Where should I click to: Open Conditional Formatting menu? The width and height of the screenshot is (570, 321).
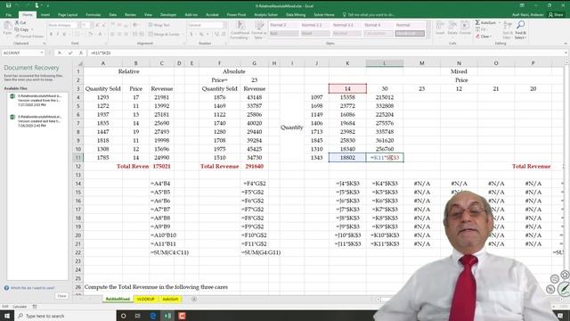click(240, 29)
